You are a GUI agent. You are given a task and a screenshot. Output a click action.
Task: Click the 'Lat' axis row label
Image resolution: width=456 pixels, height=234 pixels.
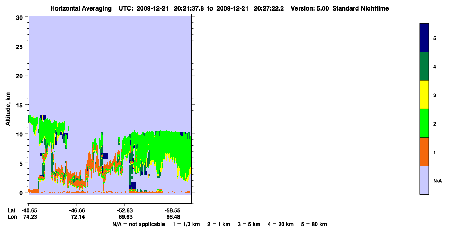(x=11, y=210)
